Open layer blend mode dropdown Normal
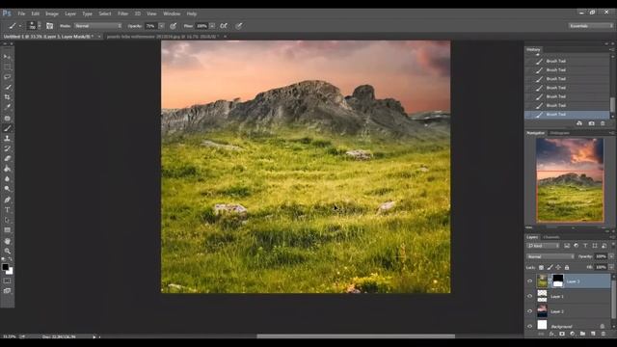Image resolution: width=617 pixels, height=347 pixels. (550, 256)
